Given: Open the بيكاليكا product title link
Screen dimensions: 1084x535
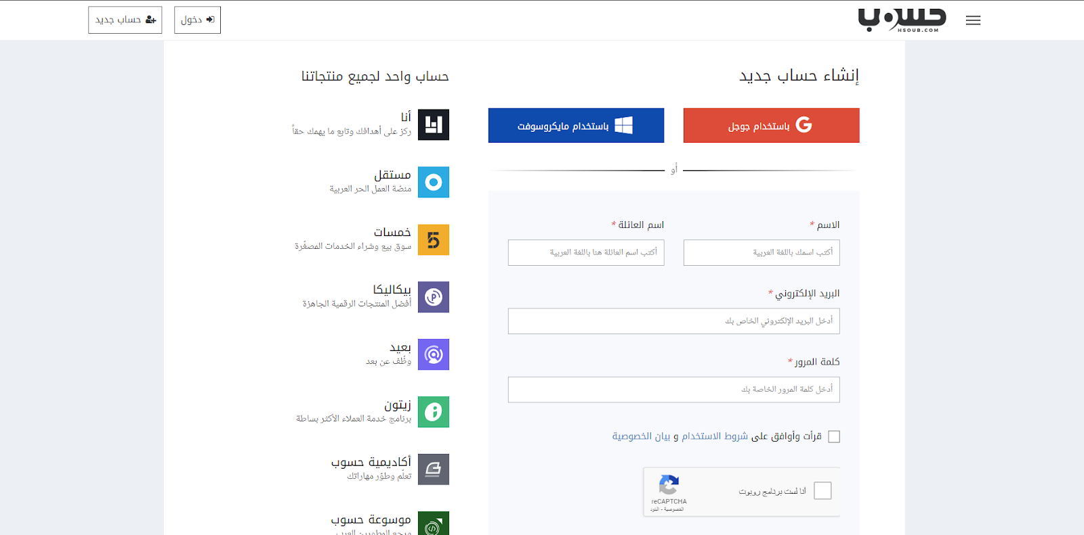Looking at the screenshot, I should coord(392,289).
